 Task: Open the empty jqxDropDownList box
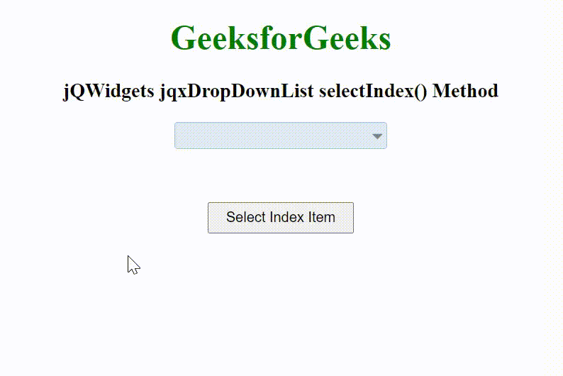coord(280,136)
